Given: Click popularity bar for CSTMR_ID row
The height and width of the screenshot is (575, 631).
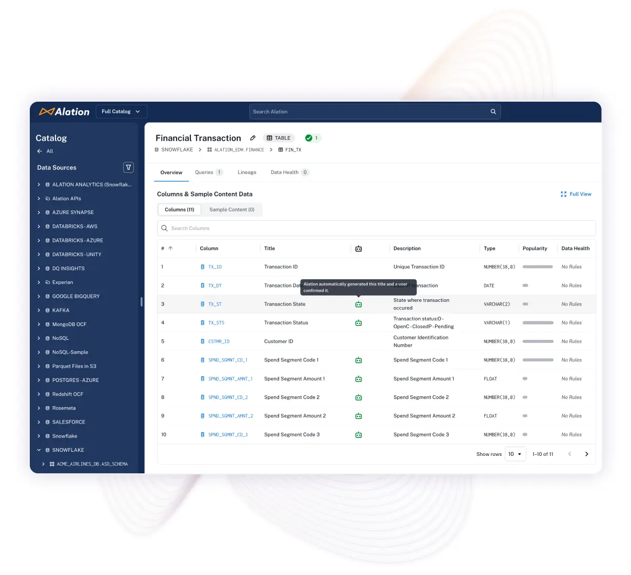Looking at the screenshot, I should coord(538,341).
